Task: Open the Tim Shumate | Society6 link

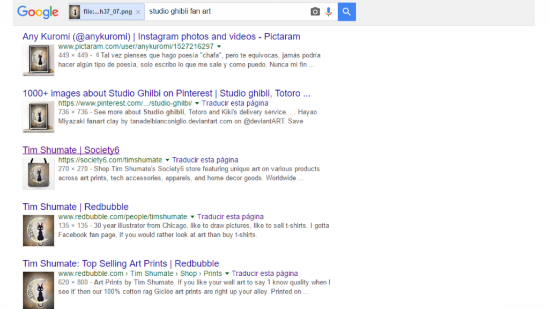Action: click(x=71, y=150)
